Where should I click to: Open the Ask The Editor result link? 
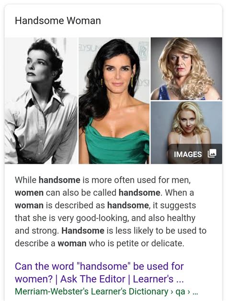[x=99, y=272]
